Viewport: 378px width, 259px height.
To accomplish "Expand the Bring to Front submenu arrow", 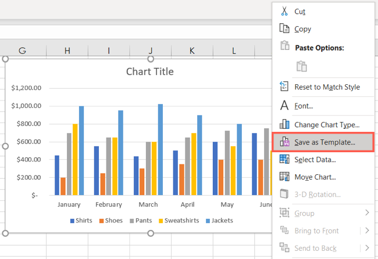I will point(367,231).
